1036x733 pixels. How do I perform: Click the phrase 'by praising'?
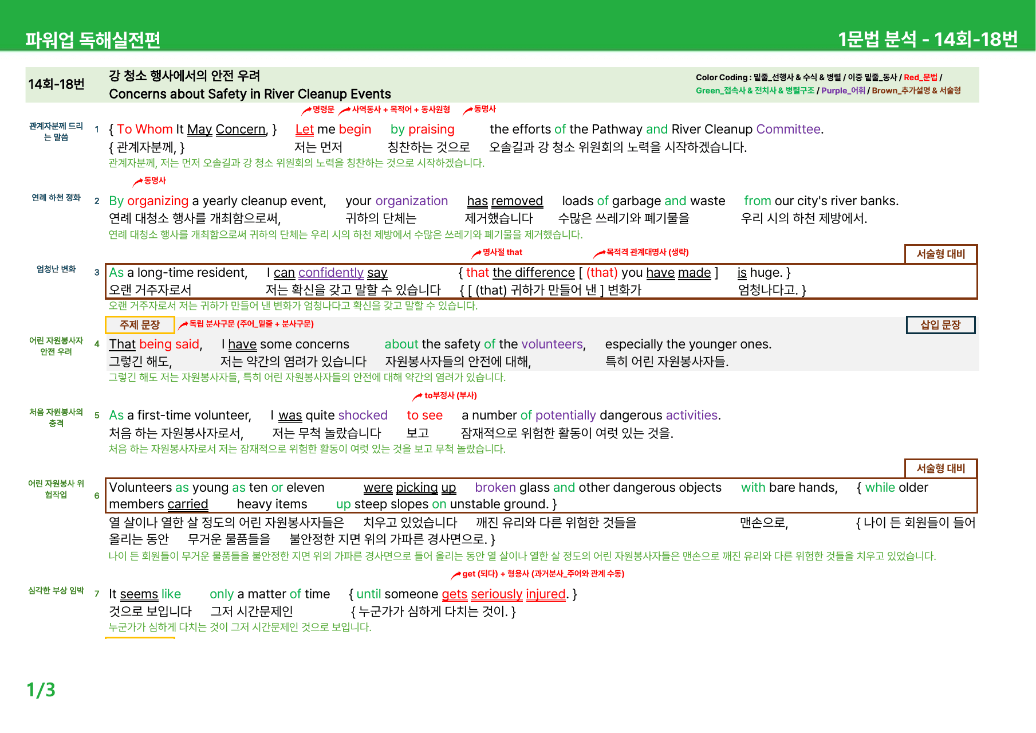tap(423, 130)
